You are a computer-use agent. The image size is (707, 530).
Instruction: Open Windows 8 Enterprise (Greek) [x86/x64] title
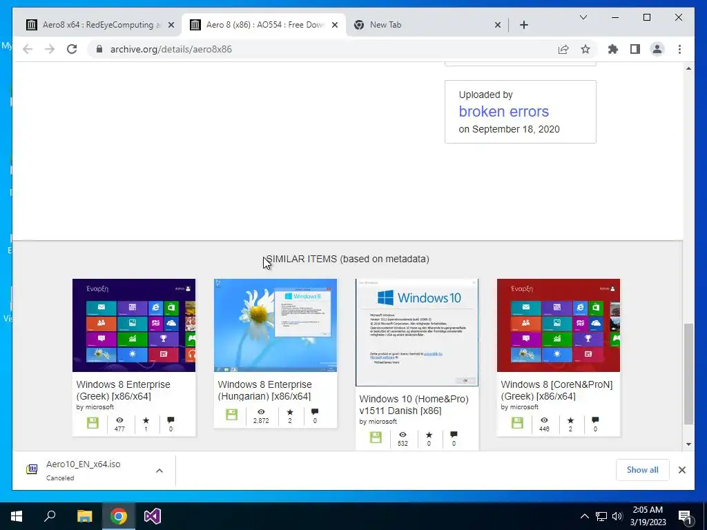[123, 391]
